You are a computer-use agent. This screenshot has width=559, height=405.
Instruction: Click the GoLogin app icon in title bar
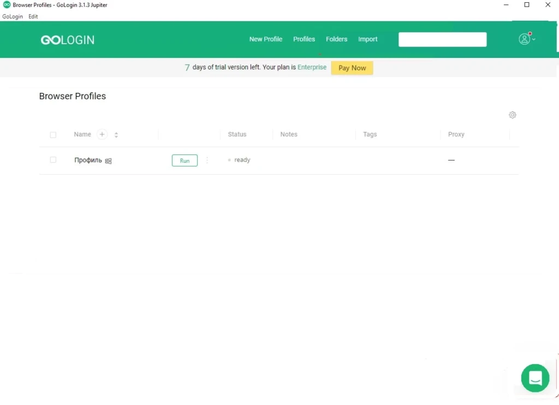tap(7, 4)
